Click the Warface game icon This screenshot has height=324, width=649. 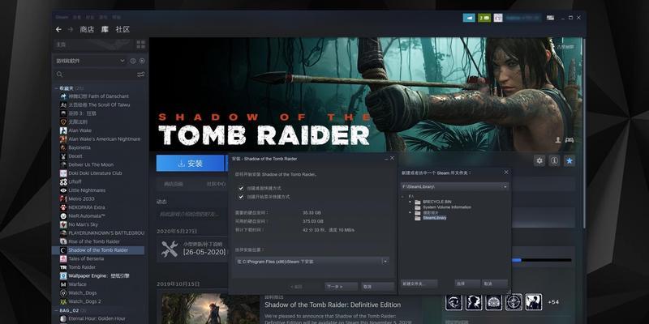click(63, 284)
